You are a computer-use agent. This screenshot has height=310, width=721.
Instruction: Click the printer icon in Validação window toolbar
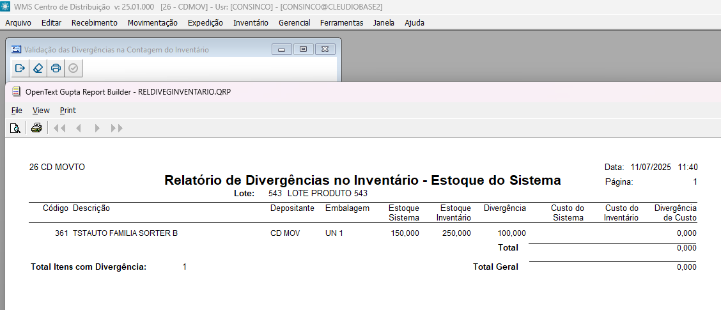[x=56, y=68]
